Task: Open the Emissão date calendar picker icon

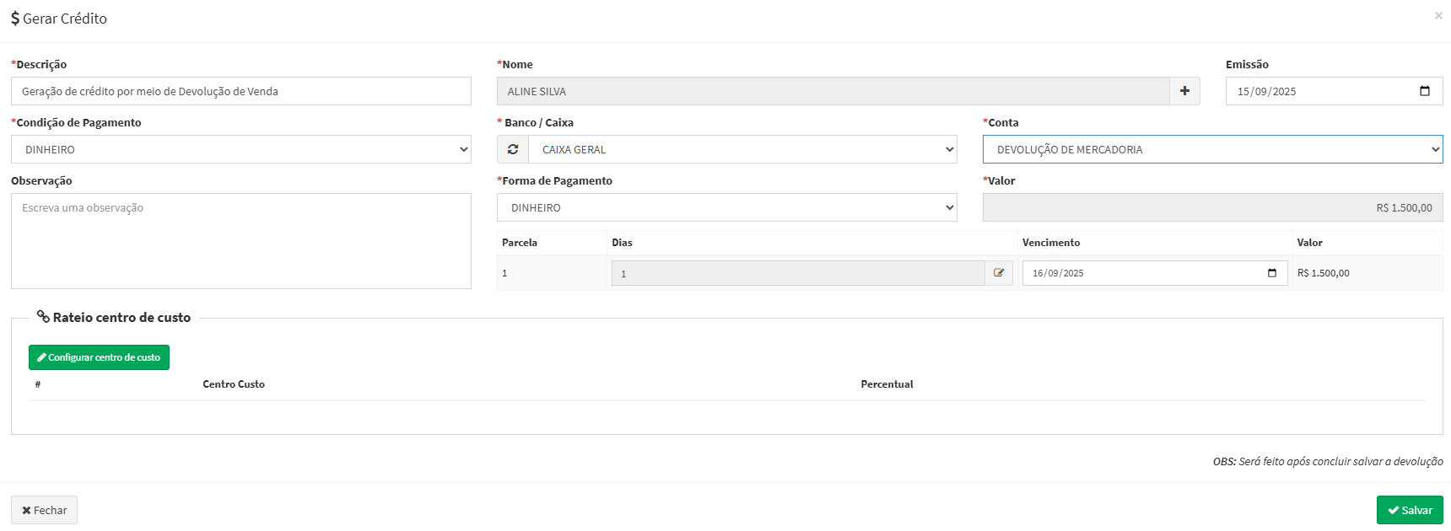Action: coord(1425,91)
